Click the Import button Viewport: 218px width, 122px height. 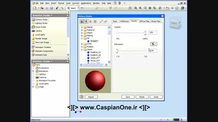point(91,97)
